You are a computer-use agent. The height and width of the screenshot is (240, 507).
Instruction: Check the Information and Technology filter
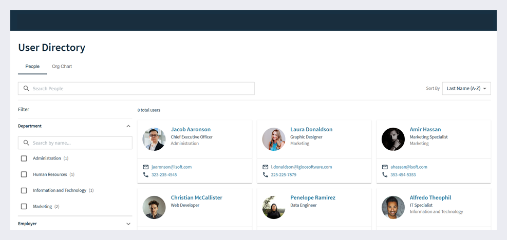24,190
